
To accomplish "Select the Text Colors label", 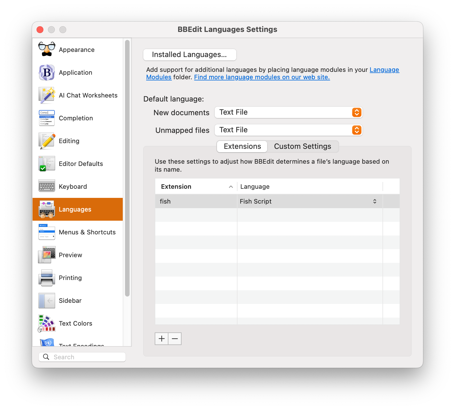I will (75, 323).
